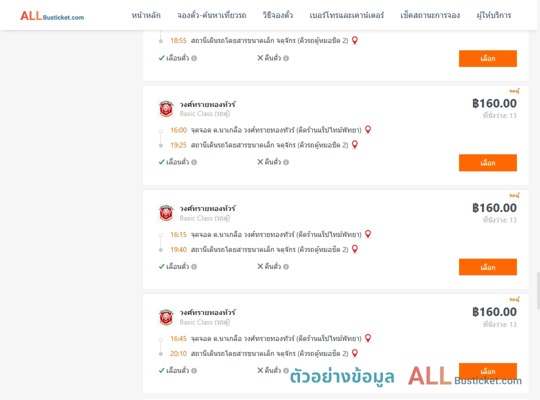Click ที่นั่งว่าง: 13 in 16:00 trip card
This screenshot has height=400, width=540.
(x=499, y=115)
